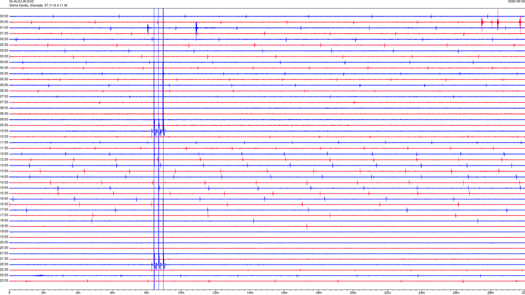The width and height of the screenshot is (525, 295).
Task: Select the 01:00 row label
Action: click(x=4, y=28)
